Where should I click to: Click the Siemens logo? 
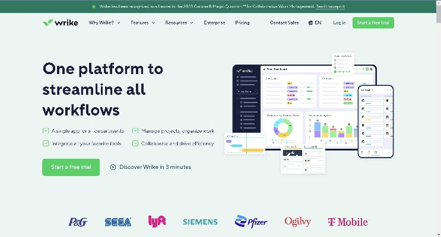(200, 222)
